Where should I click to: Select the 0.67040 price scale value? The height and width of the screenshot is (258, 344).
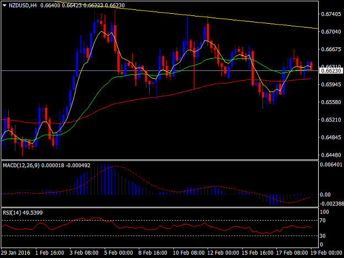[331, 32]
